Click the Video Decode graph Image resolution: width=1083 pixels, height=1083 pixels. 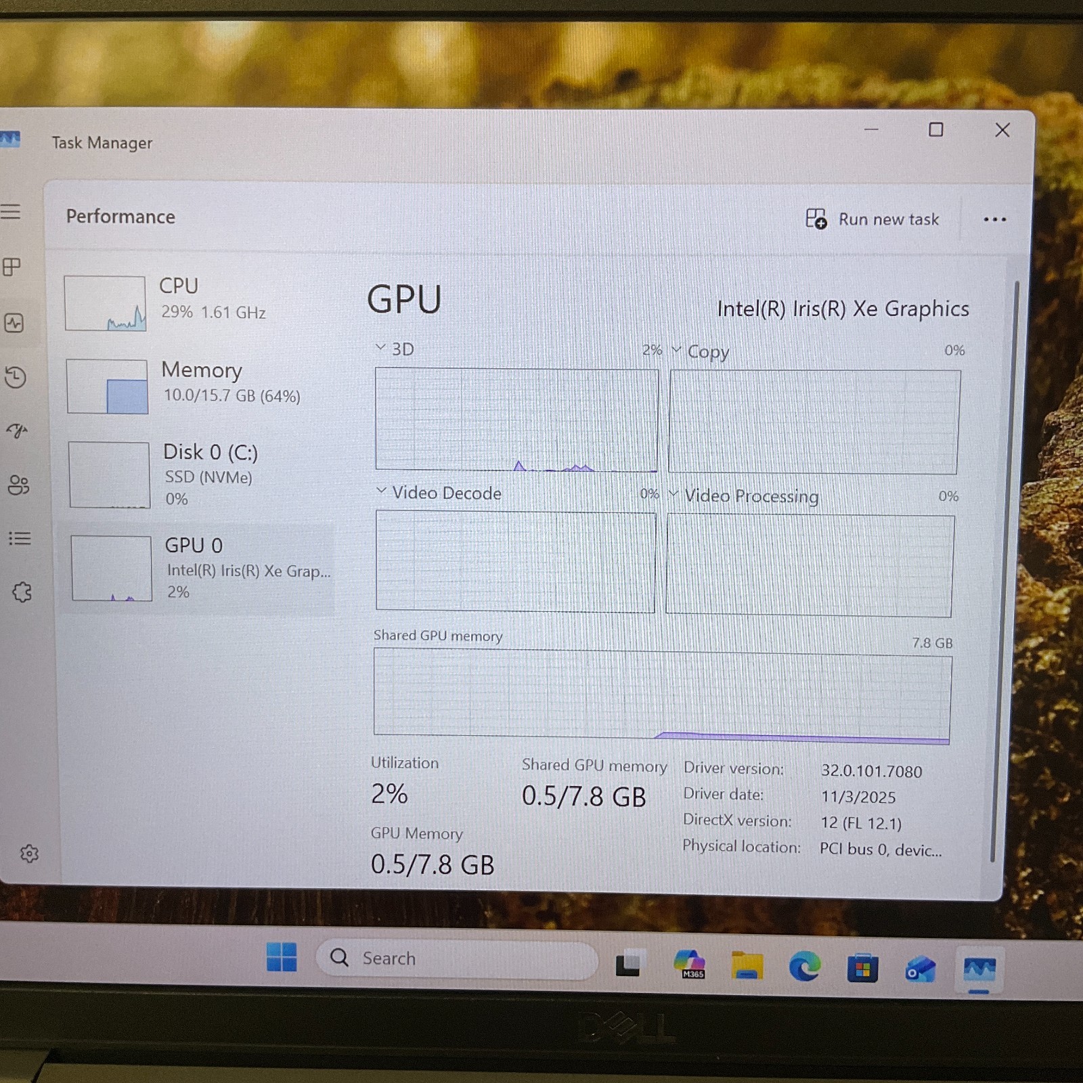516,562
